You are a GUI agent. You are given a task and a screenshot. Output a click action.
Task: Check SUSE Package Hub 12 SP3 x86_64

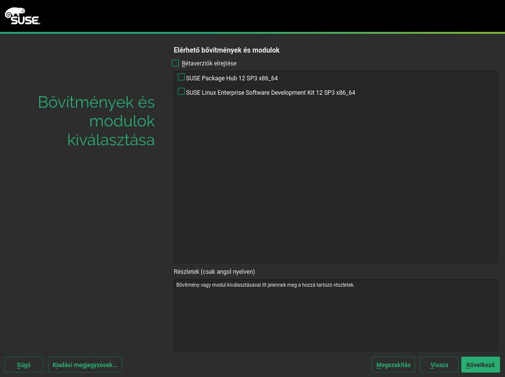(181, 77)
